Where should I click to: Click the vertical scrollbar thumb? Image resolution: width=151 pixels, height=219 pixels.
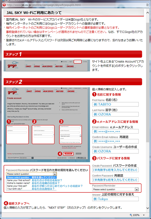tap(147, 82)
